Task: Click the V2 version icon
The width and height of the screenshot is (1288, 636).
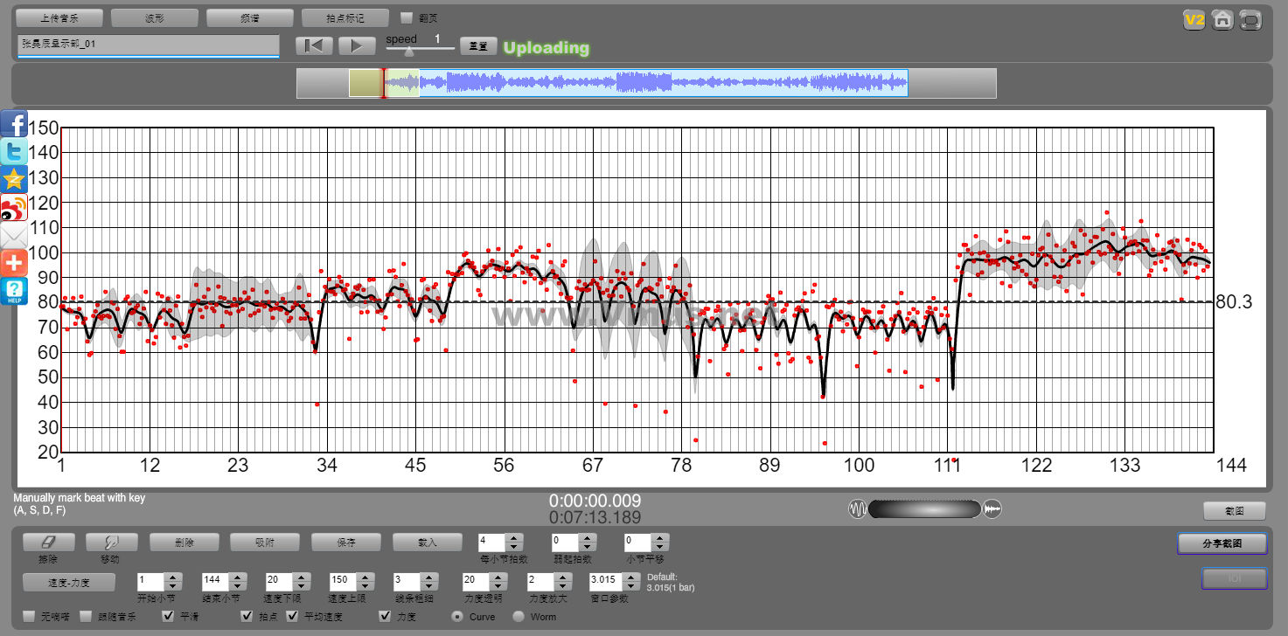Action: tap(1194, 19)
